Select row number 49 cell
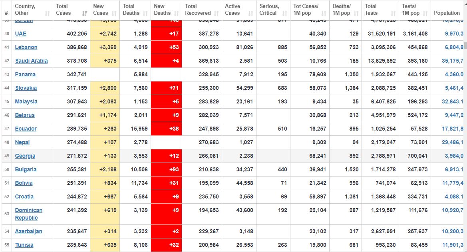467x252 pixels. tap(6, 156)
